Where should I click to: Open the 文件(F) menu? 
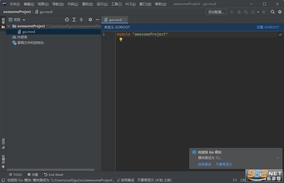15,4
